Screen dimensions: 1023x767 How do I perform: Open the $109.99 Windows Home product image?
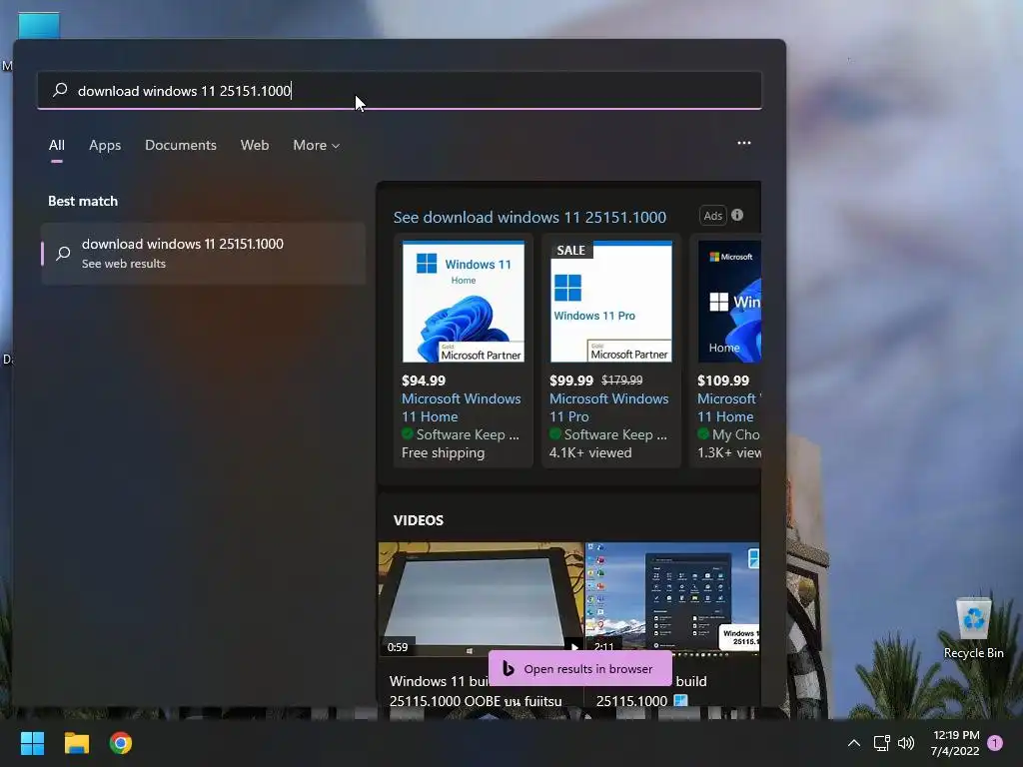click(729, 302)
